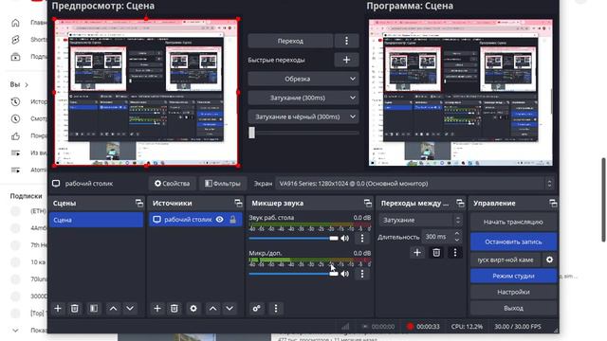Open scene filters icon in Сцены toolbar
The image size is (607, 341).
point(94,309)
